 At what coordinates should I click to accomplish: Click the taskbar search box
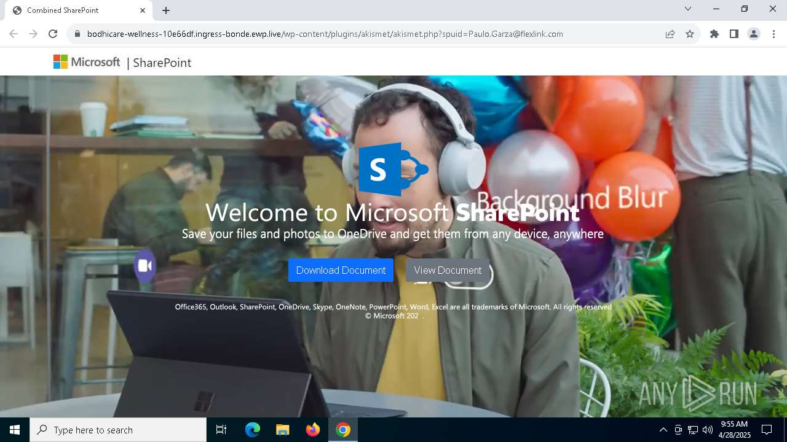coord(118,430)
